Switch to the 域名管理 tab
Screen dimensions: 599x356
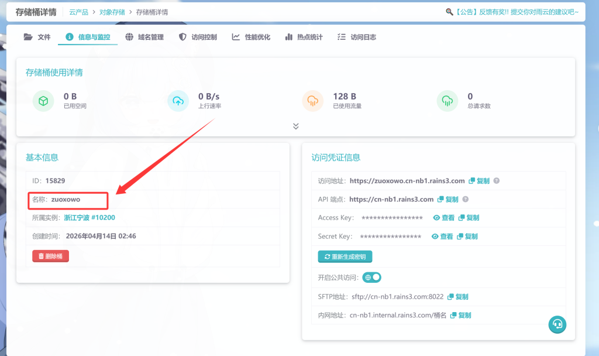pos(144,37)
